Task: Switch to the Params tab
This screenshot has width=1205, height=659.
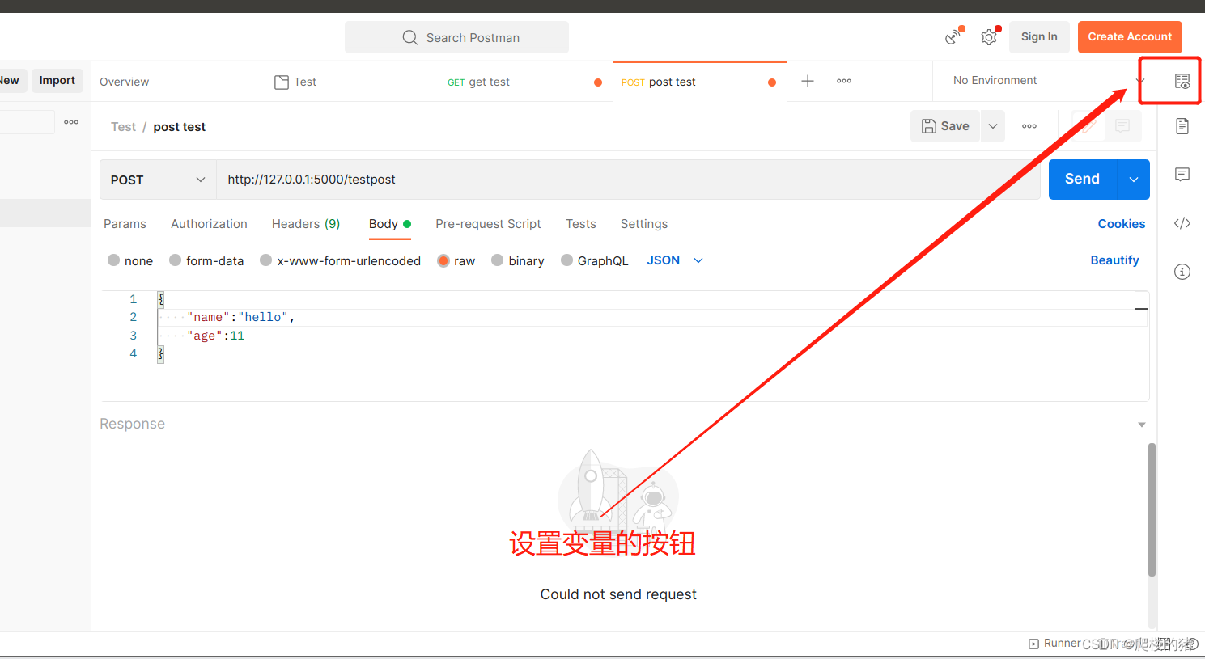Action: click(x=125, y=224)
